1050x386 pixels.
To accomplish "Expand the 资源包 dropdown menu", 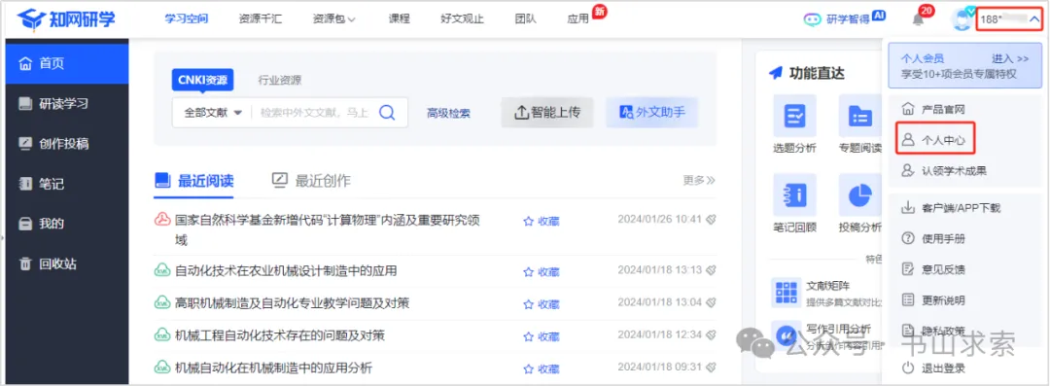I will coord(333,19).
